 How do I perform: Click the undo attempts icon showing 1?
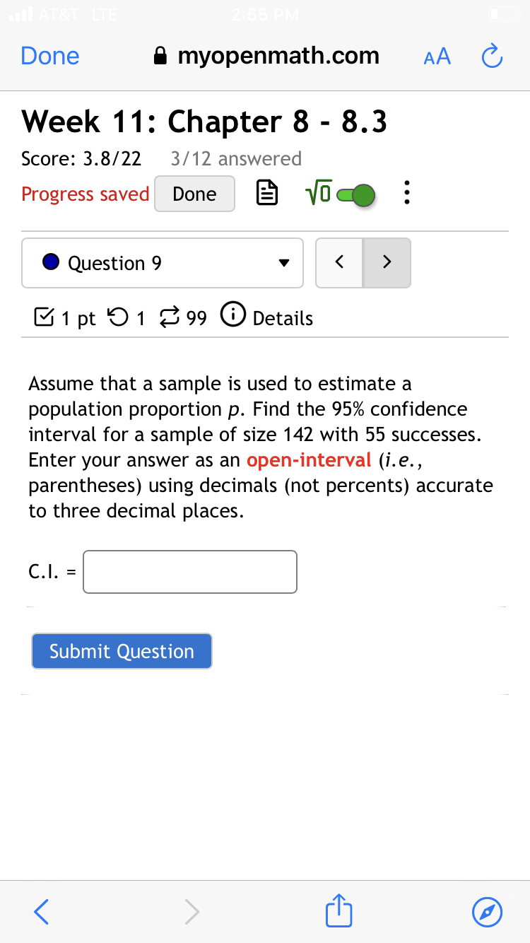pyautogui.click(x=118, y=317)
